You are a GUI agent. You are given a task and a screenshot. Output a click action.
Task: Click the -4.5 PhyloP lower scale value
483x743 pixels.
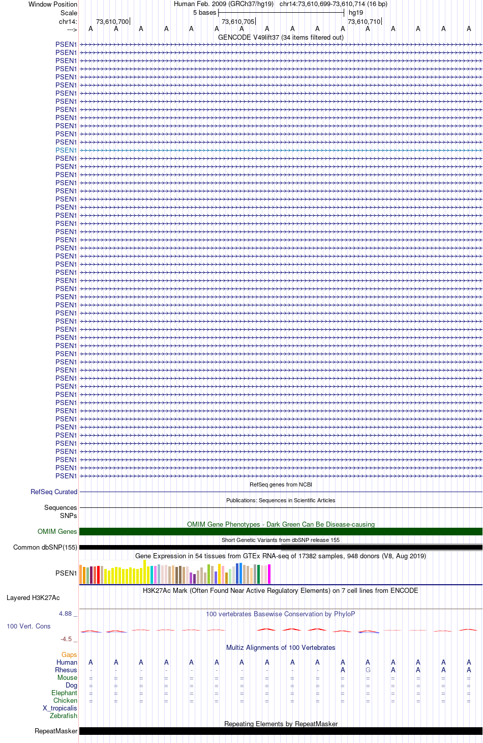coord(66,639)
